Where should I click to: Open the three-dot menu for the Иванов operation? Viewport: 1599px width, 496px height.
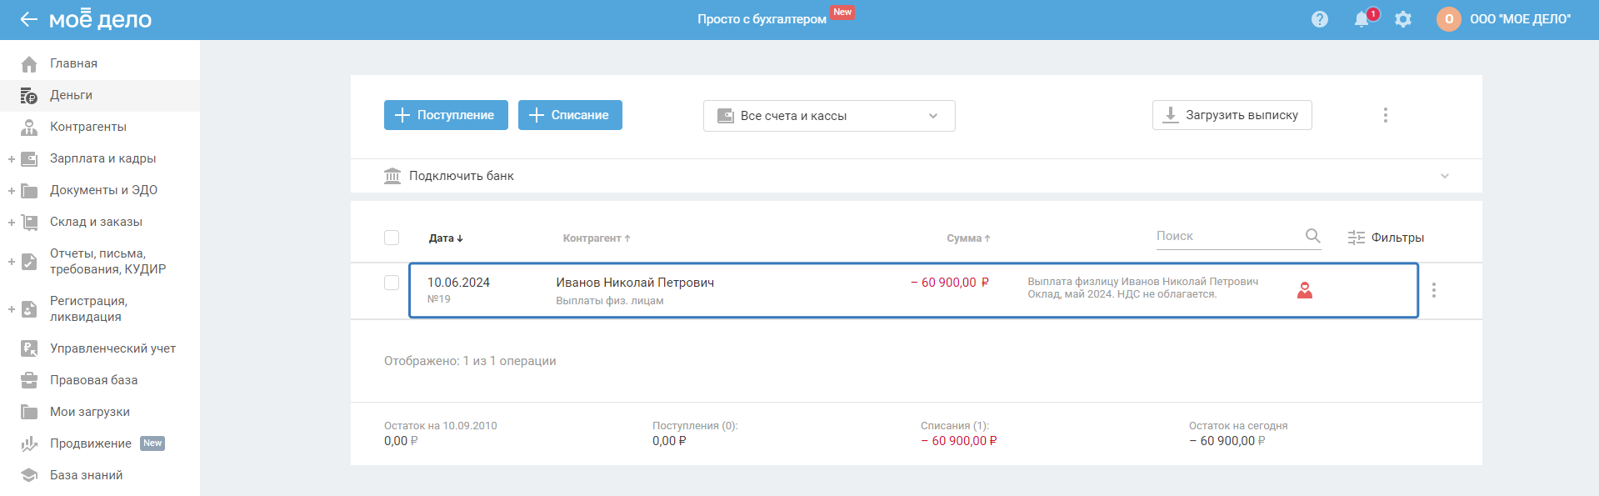[1433, 290]
